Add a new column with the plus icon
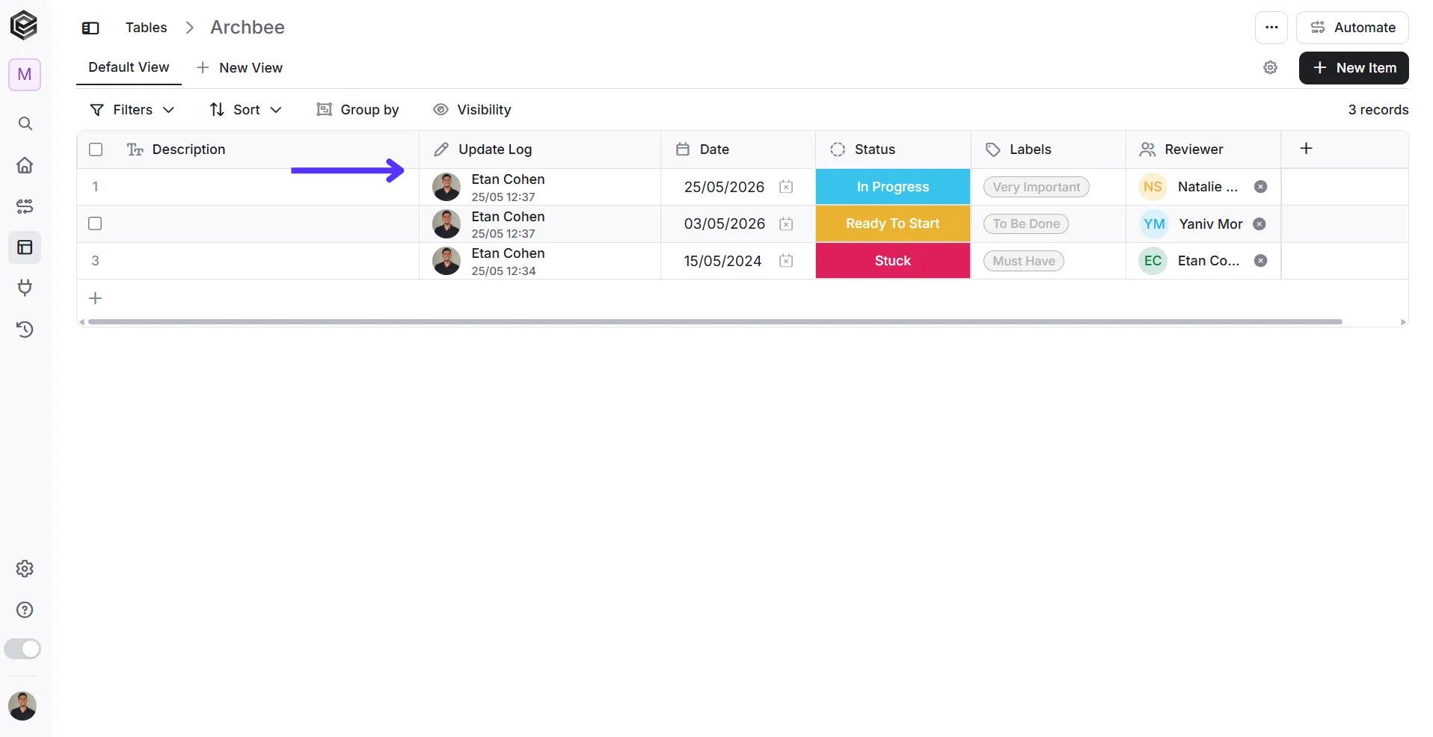 point(1306,149)
